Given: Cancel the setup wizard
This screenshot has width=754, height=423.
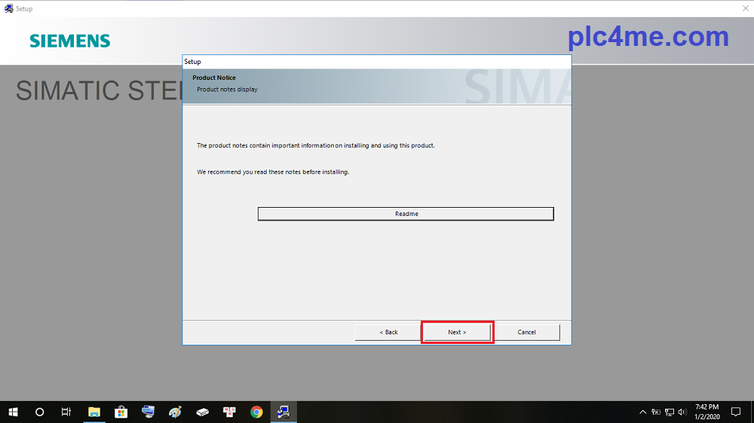Looking at the screenshot, I should (526, 332).
